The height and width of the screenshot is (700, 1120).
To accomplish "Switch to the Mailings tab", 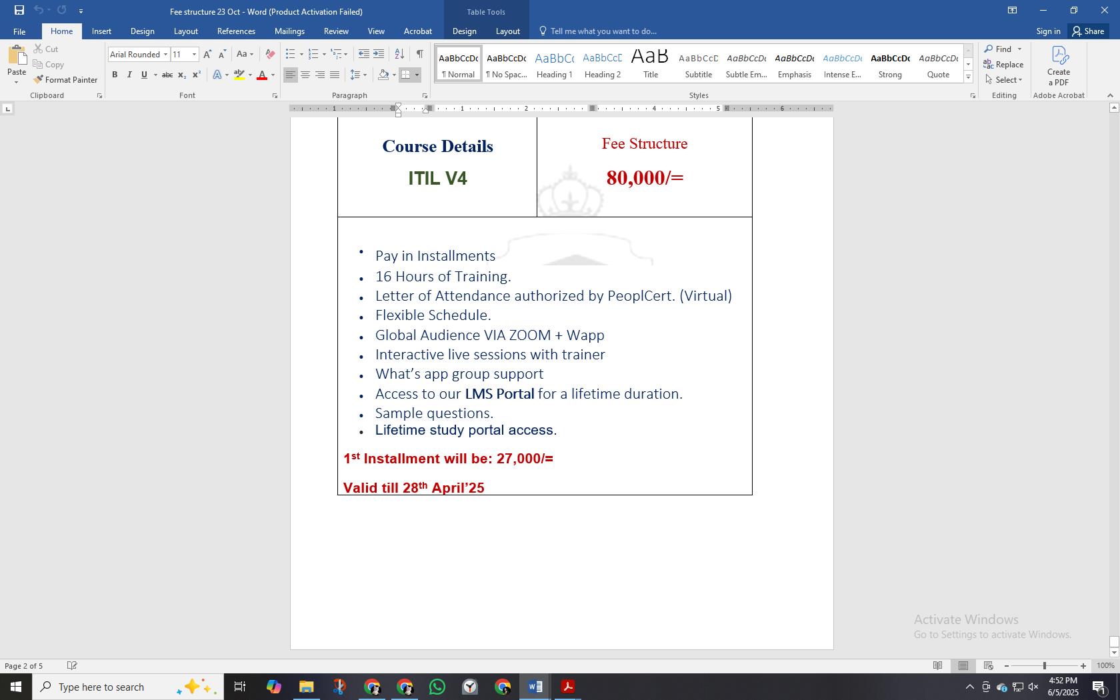I will pyautogui.click(x=289, y=31).
